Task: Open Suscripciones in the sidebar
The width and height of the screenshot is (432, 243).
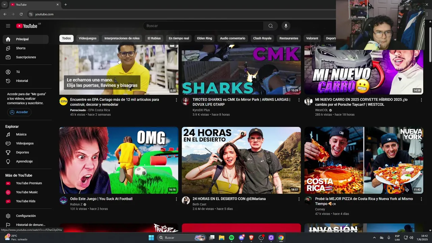Action: click(26, 57)
